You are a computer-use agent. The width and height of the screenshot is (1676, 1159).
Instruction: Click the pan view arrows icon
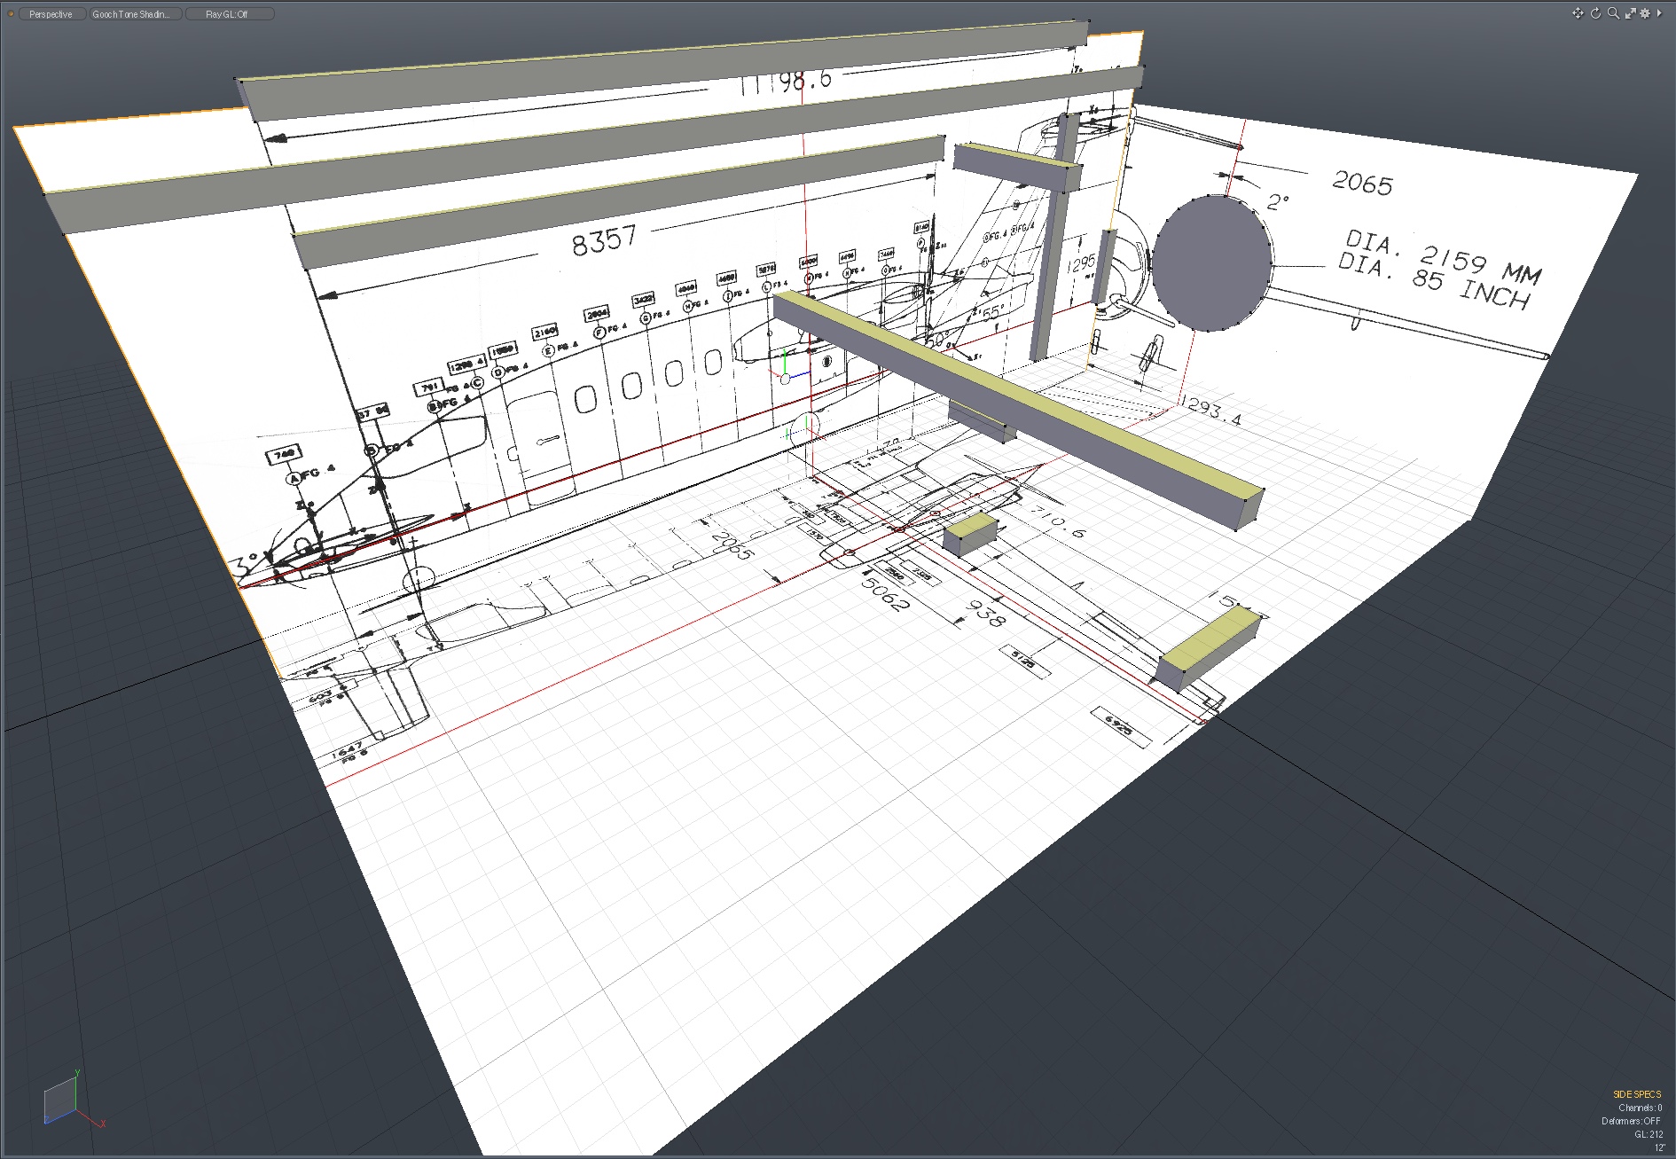(x=1578, y=13)
